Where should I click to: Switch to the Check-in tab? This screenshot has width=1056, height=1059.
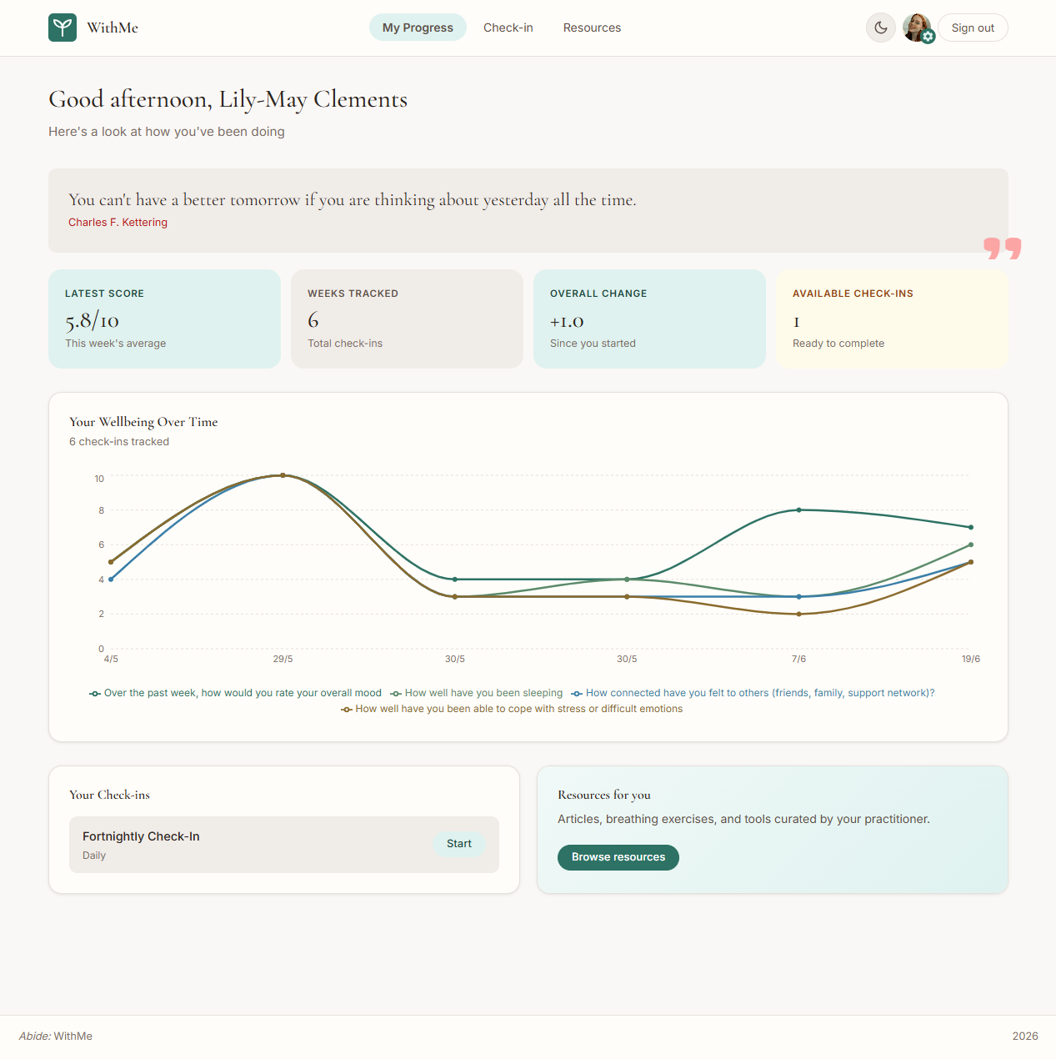pos(508,28)
